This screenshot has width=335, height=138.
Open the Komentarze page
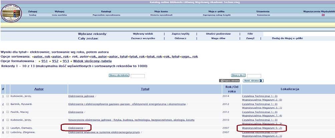click(263, 15)
